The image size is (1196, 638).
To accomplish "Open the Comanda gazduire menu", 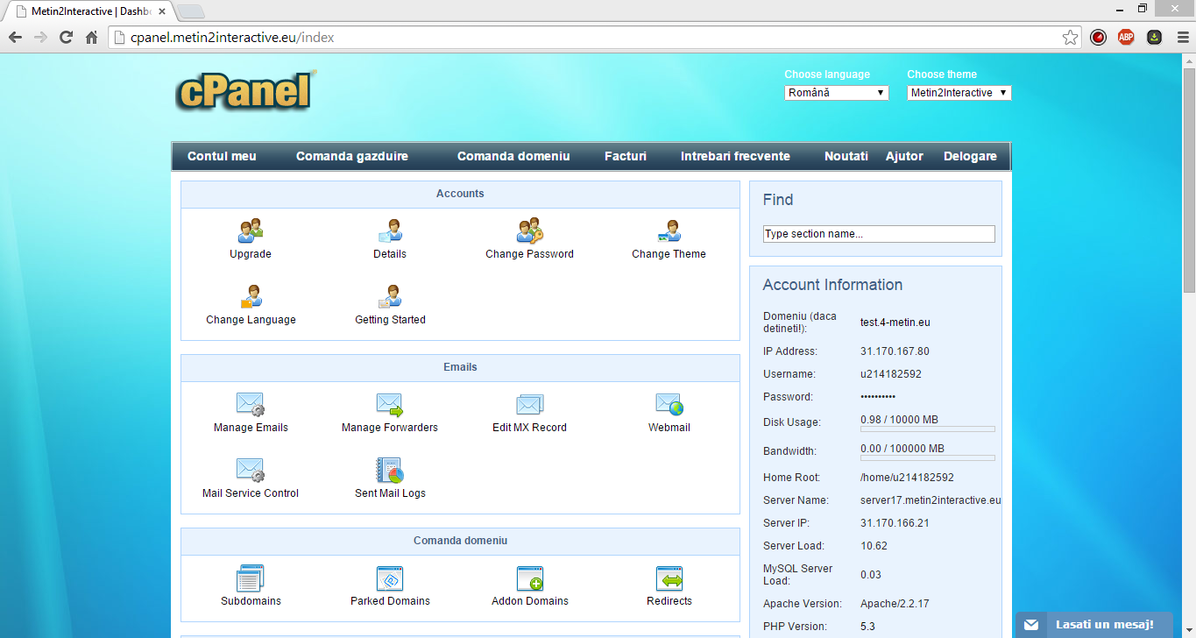I will 352,156.
